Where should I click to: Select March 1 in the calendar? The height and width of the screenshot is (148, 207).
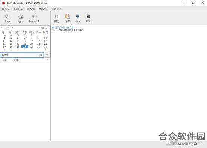click(x=32, y=35)
